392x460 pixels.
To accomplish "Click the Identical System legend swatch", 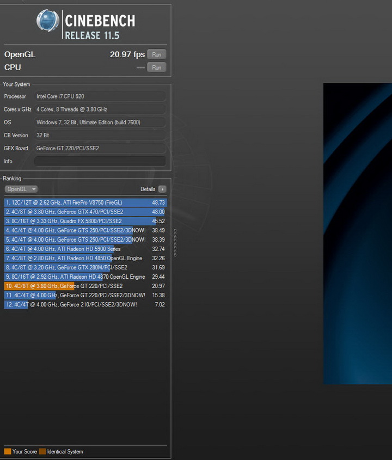I will pos(42,451).
